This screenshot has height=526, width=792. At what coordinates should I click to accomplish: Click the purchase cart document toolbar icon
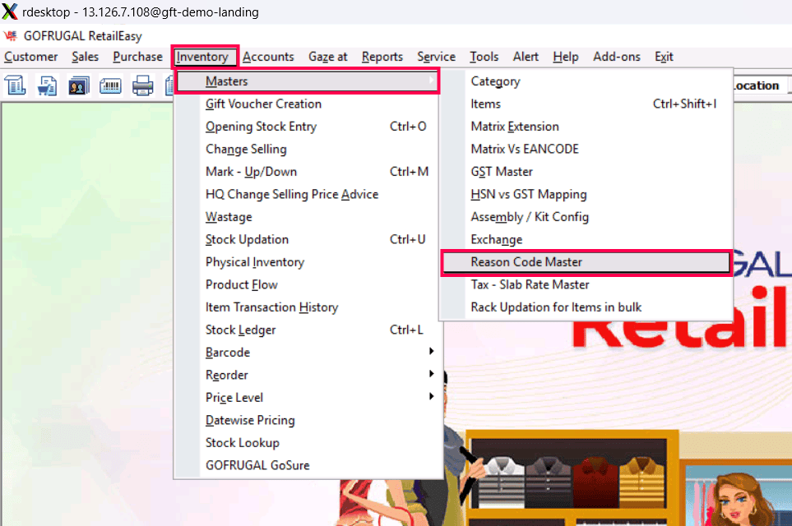point(47,85)
